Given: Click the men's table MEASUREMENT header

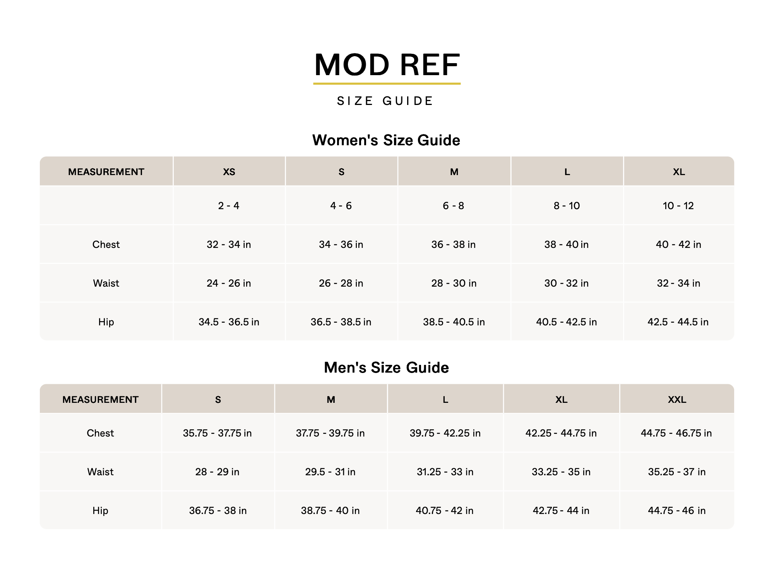Looking at the screenshot, I should click(100, 399).
